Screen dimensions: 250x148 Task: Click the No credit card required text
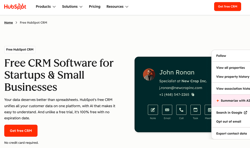click(x=21, y=143)
